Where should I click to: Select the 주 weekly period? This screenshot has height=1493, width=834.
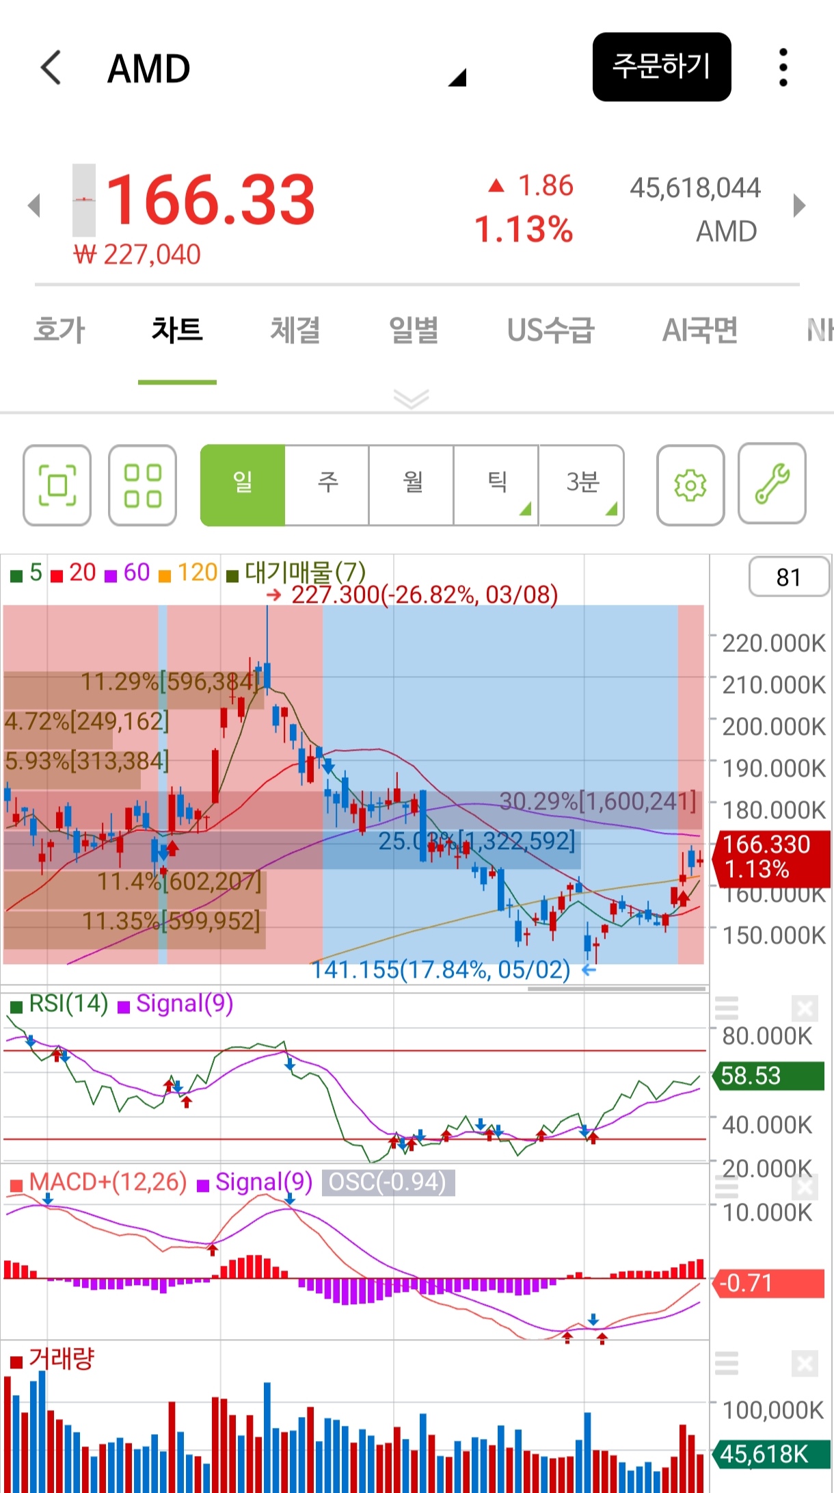[x=327, y=485]
